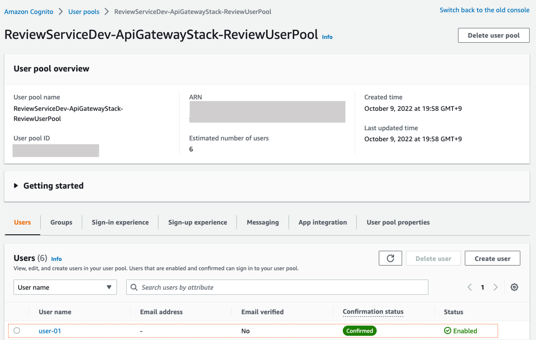The width and height of the screenshot is (536, 340).
Task: Click the search magnifier icon in the users search
Action: pyautogui.click(x=134, y=287)
